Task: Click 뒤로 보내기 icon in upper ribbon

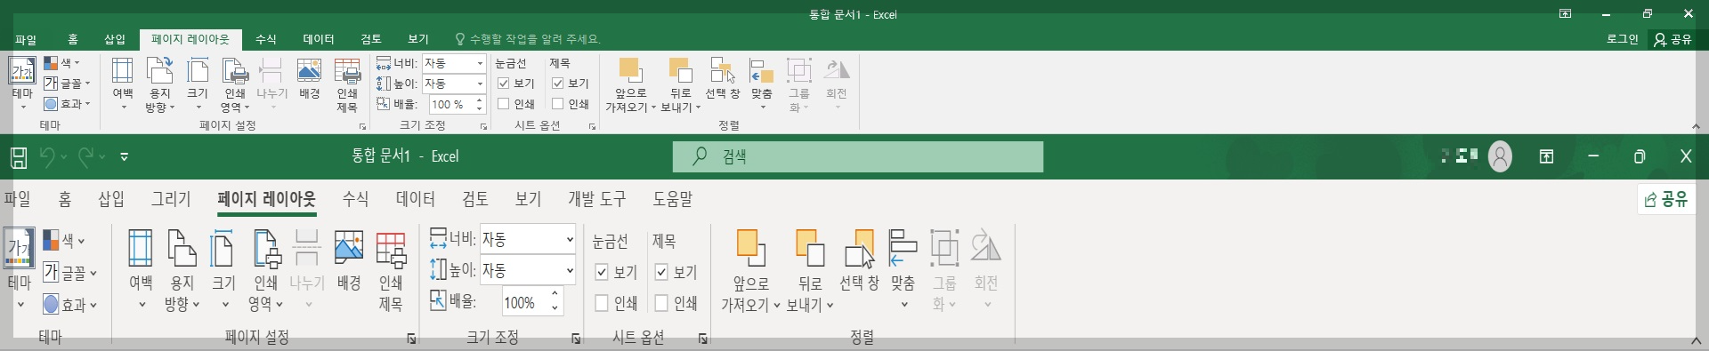Action: (681, 71)
